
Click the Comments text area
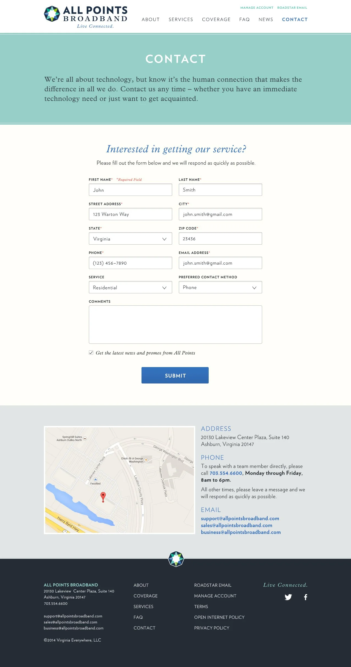point(175,325)
